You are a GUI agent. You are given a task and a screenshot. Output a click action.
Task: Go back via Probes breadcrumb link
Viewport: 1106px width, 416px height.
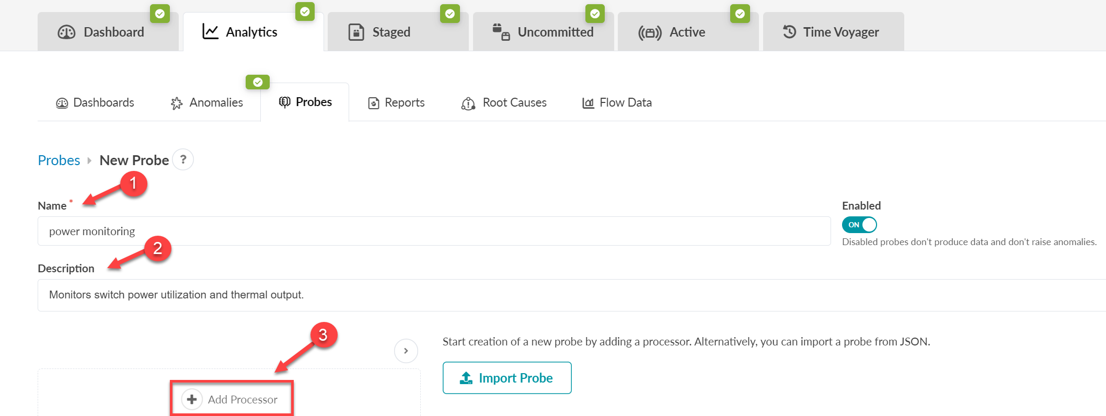(x=59, y=160)
